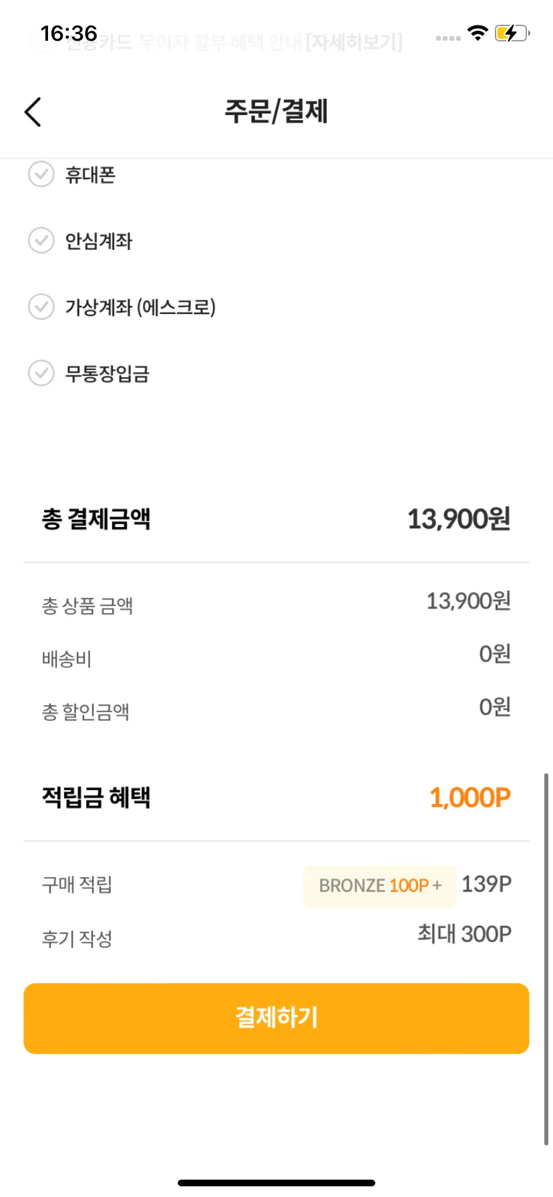Pick the 무통장입금 payment check circle
The width and height of the screenshot is (553, 1197).
pos(41,373)
